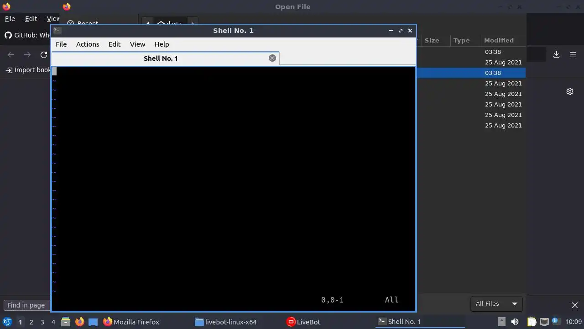Select the highlighted 03:38 file row
The height and width of the screenshot is (329, 584).
[471, 73]
